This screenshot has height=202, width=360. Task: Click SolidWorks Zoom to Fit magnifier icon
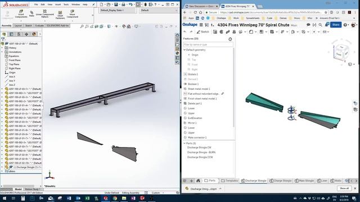tap(82, 26)
